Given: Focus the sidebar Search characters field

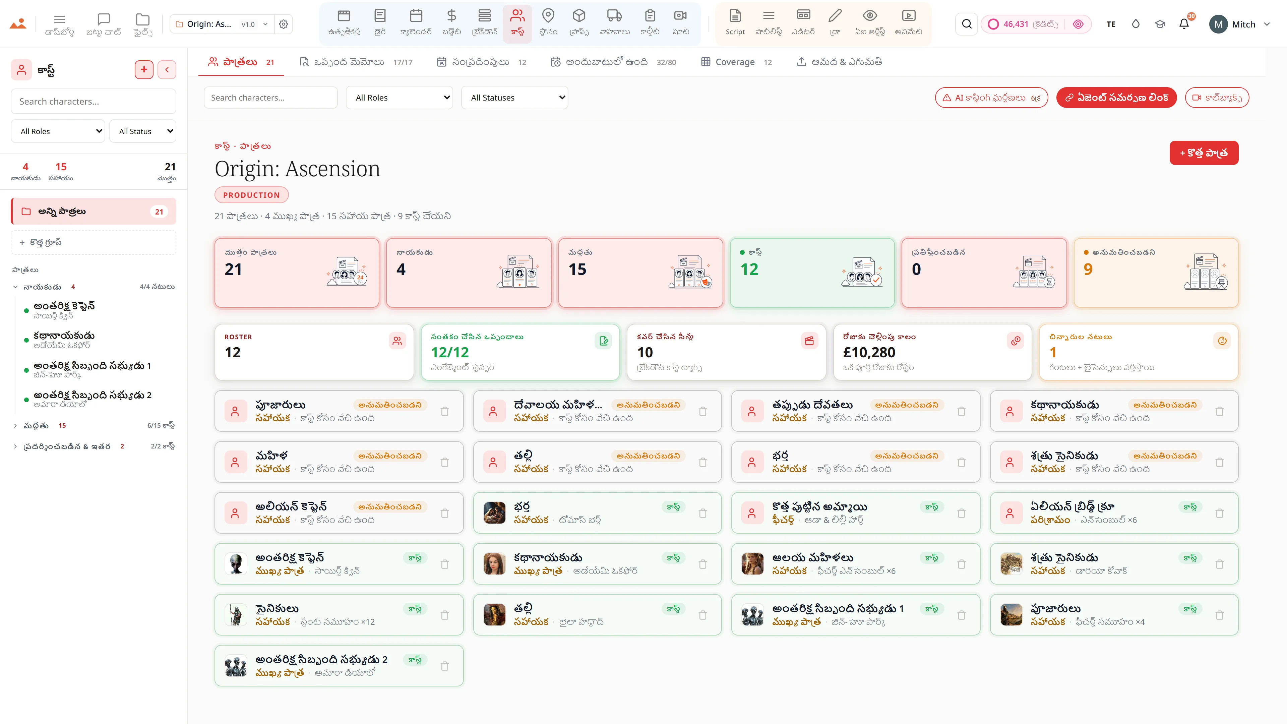Looking at the screenshot, I should [94, 102].
